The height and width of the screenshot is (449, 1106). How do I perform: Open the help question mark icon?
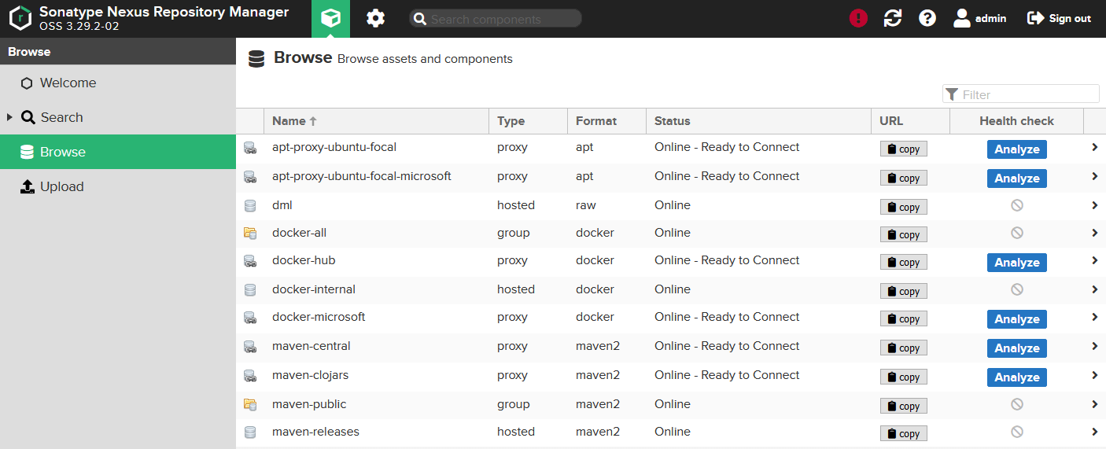927,18
